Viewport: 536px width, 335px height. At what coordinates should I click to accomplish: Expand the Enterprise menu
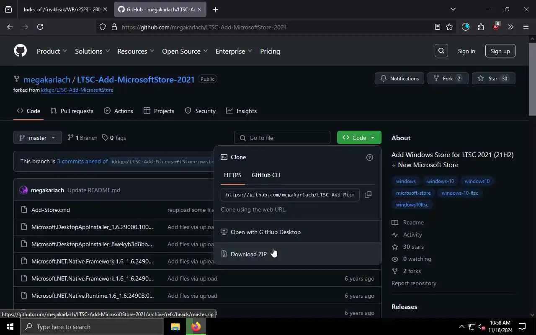[234, 51]
